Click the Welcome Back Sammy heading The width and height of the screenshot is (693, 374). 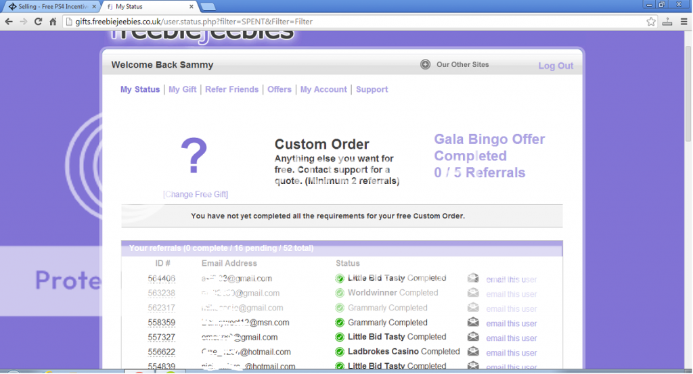click(x=162, y=65)
